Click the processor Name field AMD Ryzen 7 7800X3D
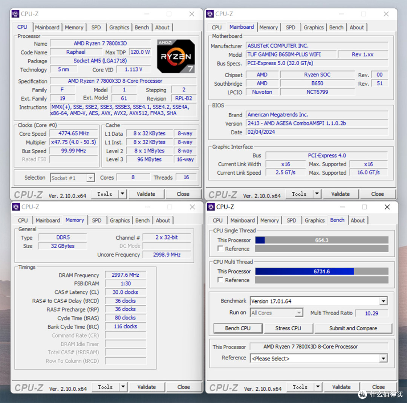The image size is (407, 403). coord(100,43)
